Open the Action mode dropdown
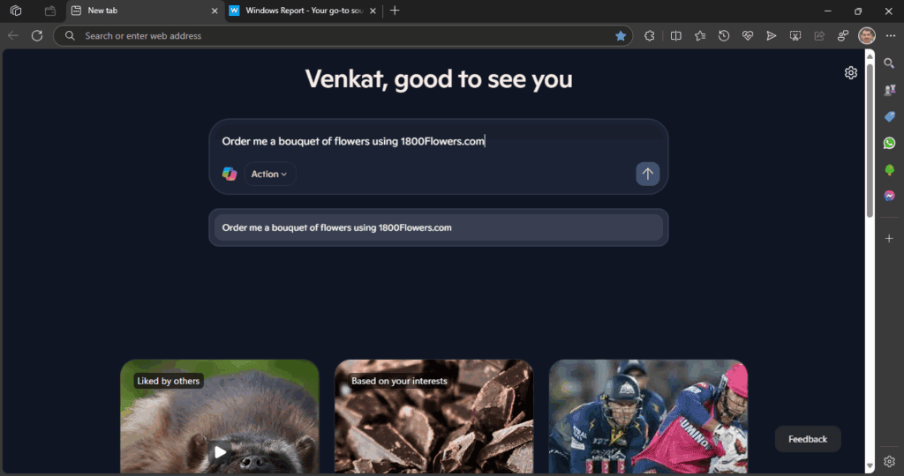This screenshot has width=904, height=476. click(x=269, y=174)
